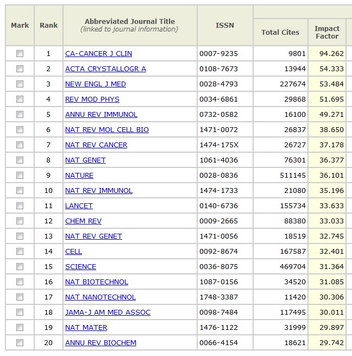
Task: Click the Total Cites column header
Action: tap(280, 32)
